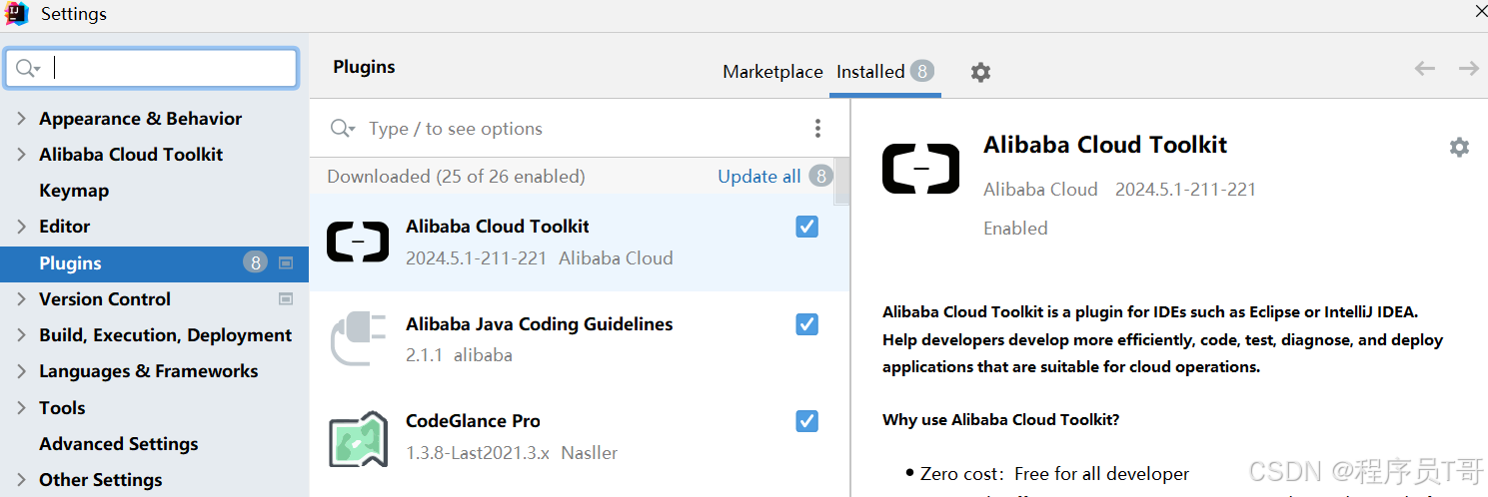Image resolution: width=1488 pixels, height=497 pixels.
Task: Open Keymap settings
Action: pyautogui.click(x=74, y=191)
